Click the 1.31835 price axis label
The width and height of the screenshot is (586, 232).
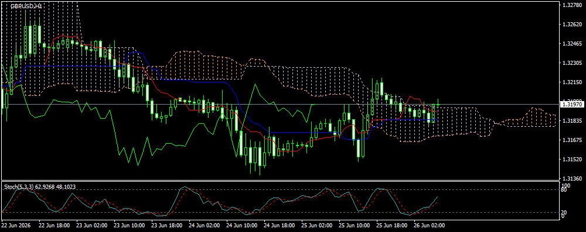click(x=571, y=121)
